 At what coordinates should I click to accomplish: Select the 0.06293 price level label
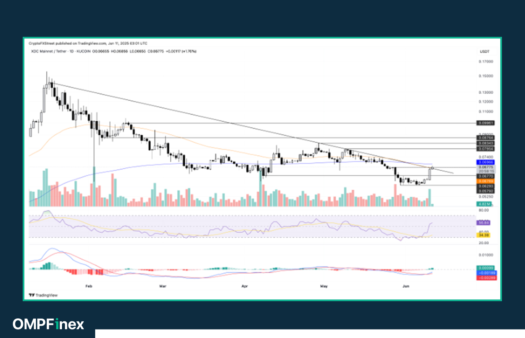(486, 186)
